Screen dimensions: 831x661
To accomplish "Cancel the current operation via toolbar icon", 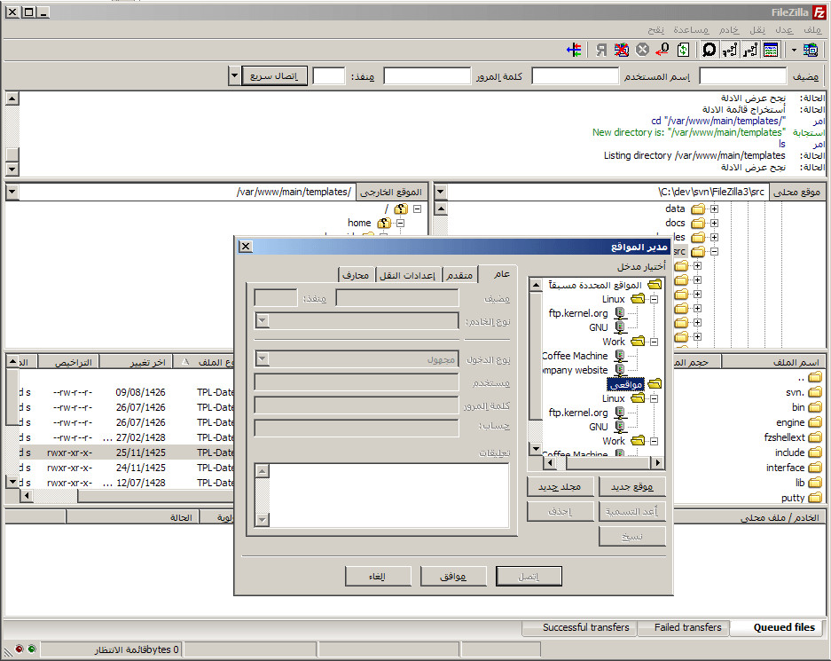I will [x=641, y=51].
